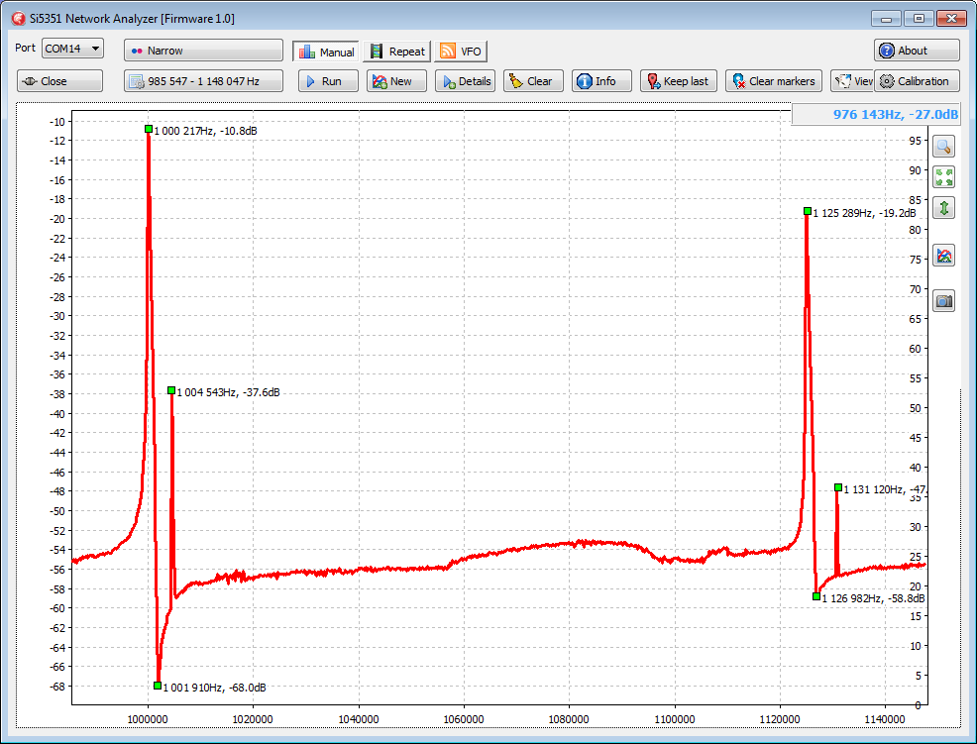977x744 pixels.
Task: Click the Clear markers button
Action: pyautogui.click(x=773, y=81)
